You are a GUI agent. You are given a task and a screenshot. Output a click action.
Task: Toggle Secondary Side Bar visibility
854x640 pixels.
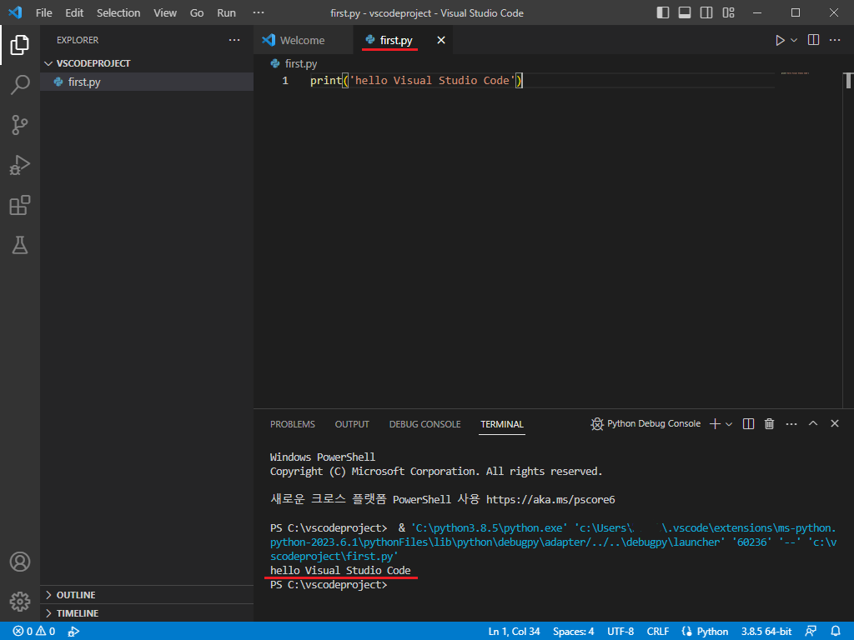[x=706, y=12]
